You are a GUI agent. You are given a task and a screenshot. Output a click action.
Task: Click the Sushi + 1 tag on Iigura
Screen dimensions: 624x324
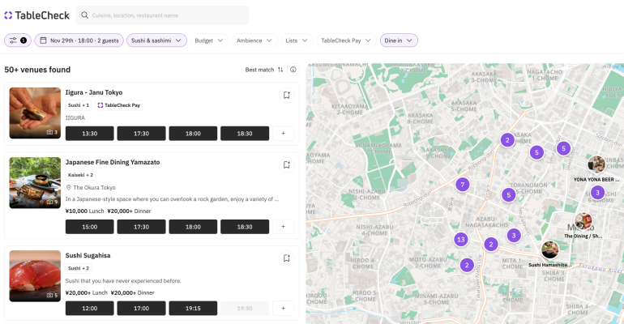[79, 105]
